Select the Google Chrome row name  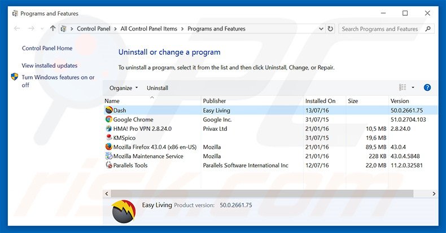click(133, 120)
